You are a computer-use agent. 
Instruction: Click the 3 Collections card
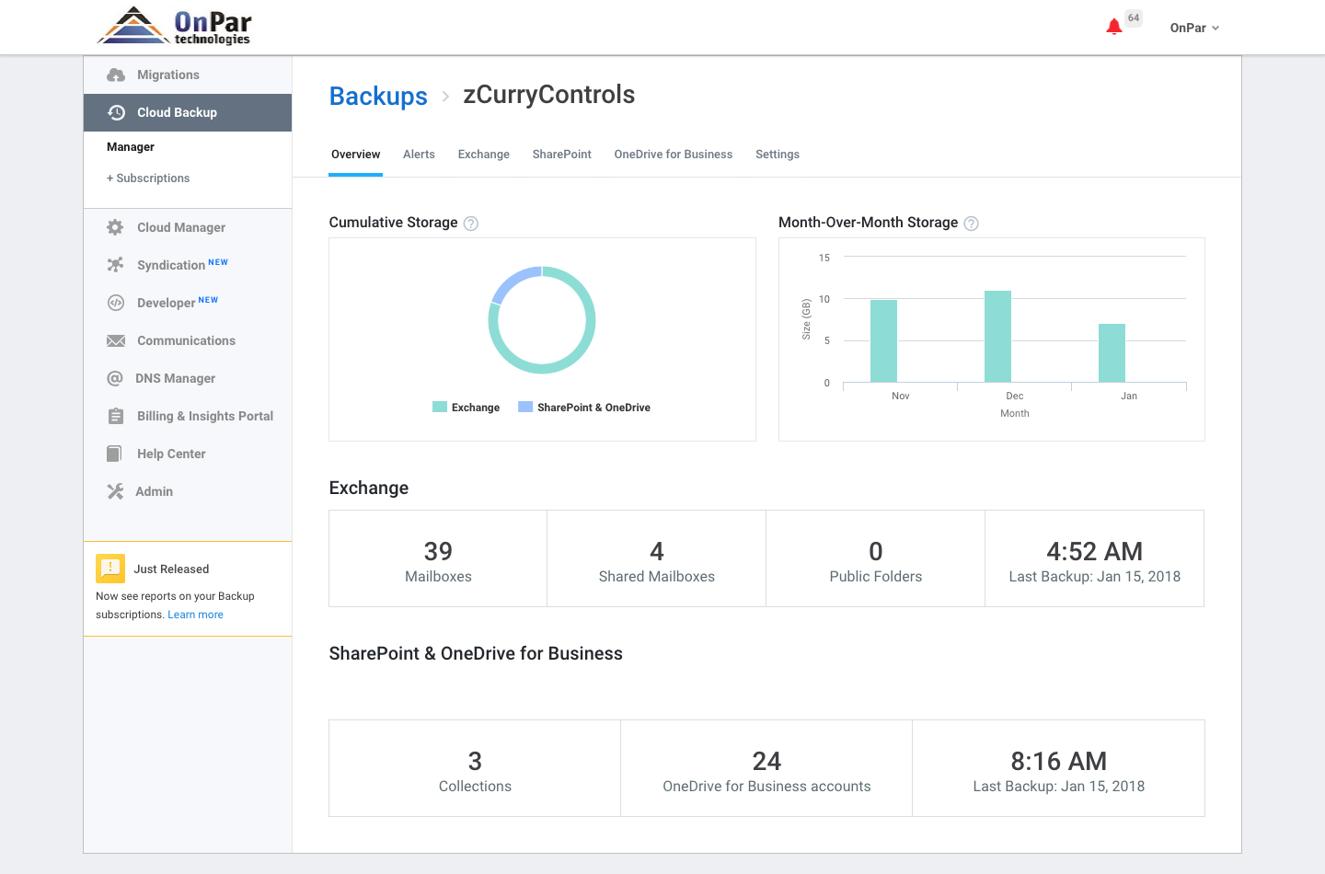475,768
